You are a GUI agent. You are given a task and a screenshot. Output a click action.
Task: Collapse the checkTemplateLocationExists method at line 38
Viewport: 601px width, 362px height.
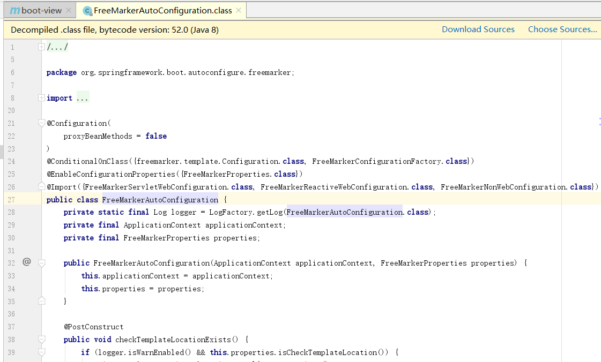(x=42, y=340)
